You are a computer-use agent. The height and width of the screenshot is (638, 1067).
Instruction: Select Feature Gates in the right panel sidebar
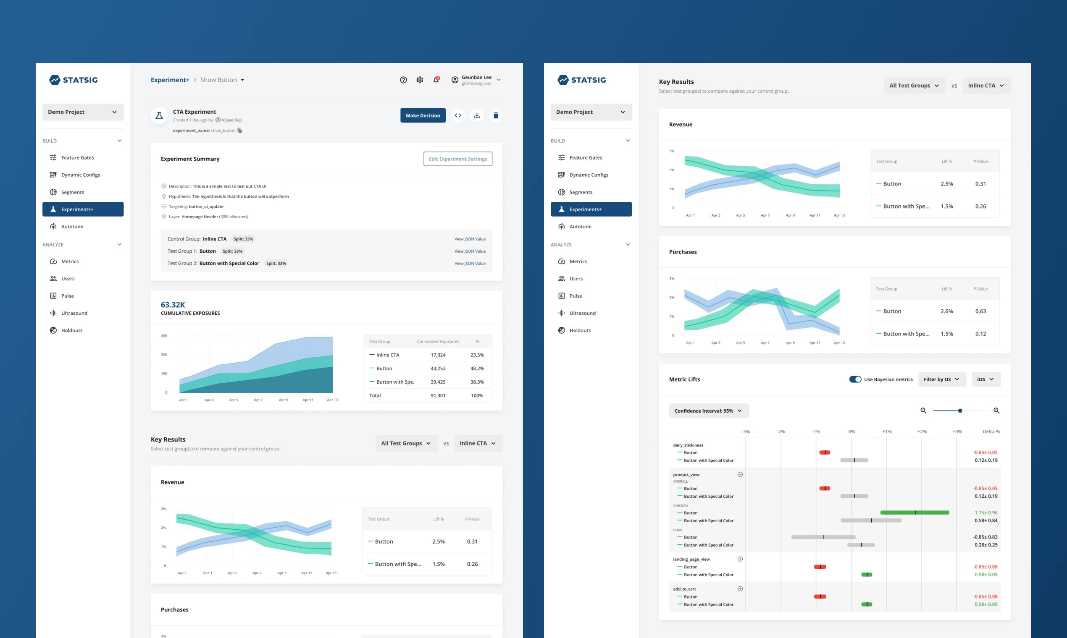coord(591,158)
